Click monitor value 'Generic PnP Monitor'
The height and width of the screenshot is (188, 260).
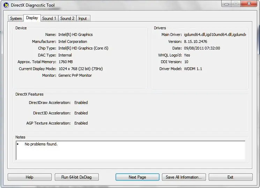point(75,75)
